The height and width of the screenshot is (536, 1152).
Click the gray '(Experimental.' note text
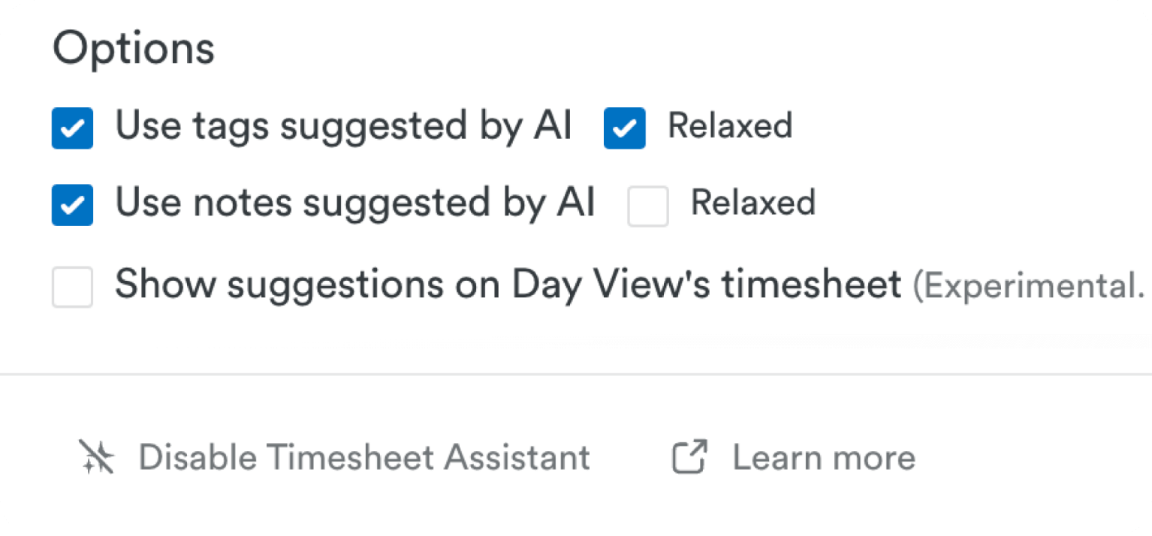(x=1028, y=286)
